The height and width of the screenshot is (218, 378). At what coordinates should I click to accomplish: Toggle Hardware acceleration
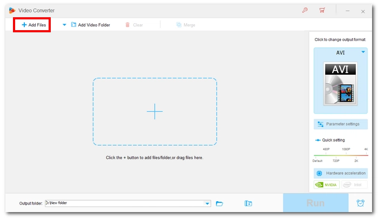[340, 173]
